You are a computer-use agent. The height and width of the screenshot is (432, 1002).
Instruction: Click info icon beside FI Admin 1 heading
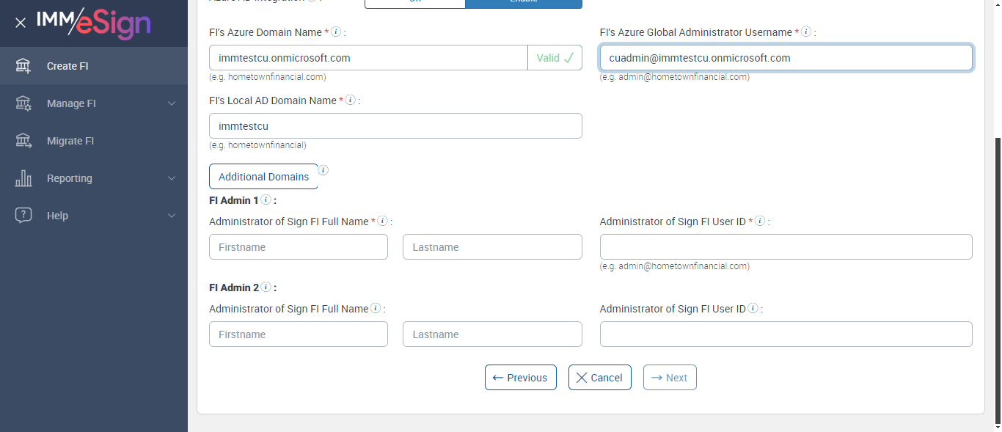(266, 199)
